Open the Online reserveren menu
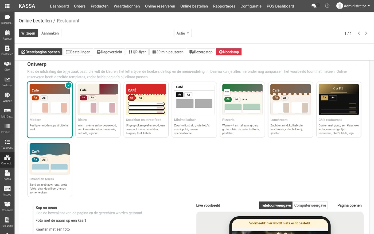Image resolution: width=374 pixels, height=234 pixels. pos(160,6)
